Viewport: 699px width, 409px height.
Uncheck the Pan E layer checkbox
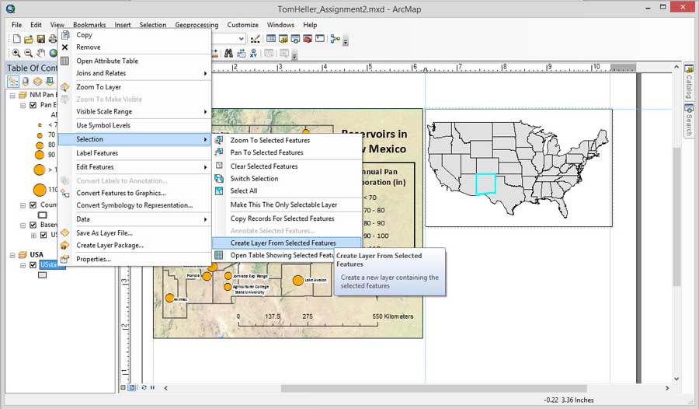(33, 105)
